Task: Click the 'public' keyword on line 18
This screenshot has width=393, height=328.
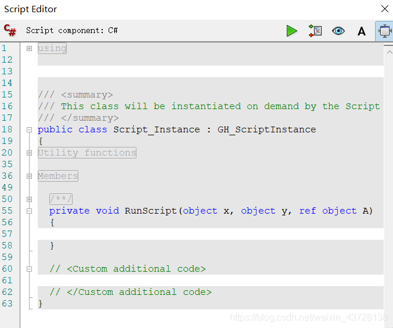Action: pos(55,130)
